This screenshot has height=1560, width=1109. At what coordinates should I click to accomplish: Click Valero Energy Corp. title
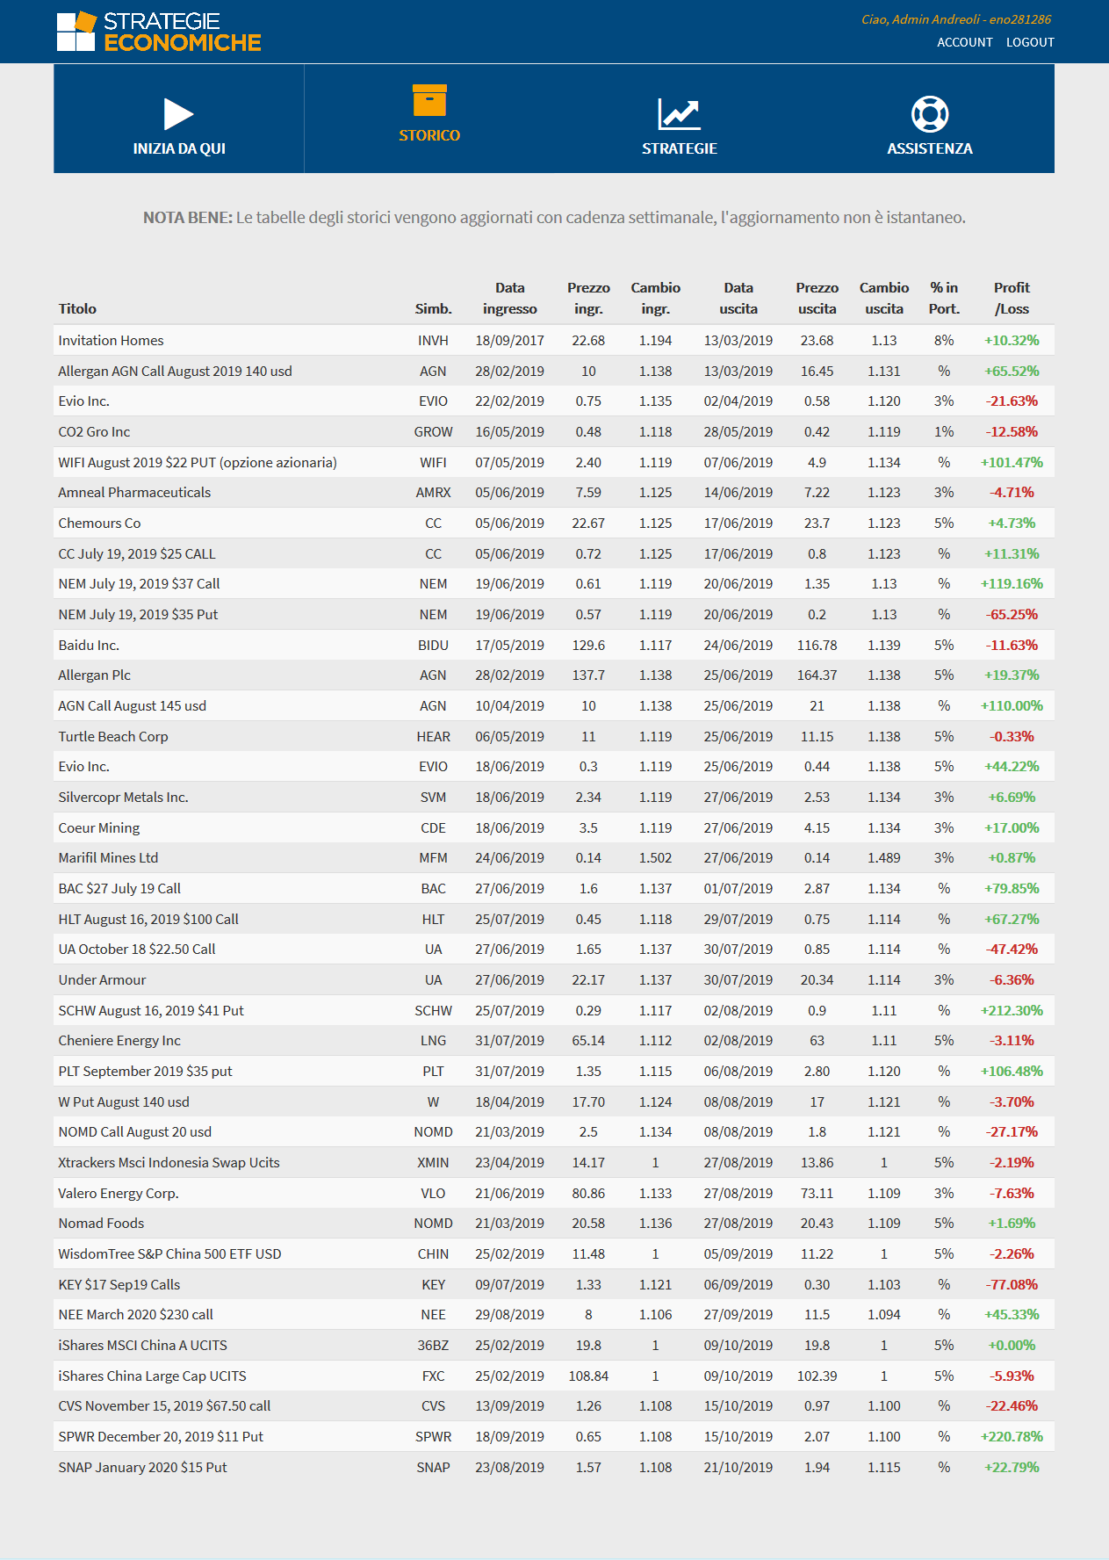(119, 1193)
